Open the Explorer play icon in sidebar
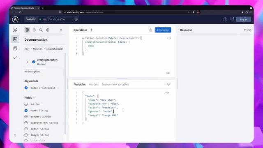This screenshot has height=148, width=263. coord(15,39)
